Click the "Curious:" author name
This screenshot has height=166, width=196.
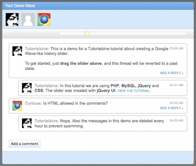pos(33,103)
